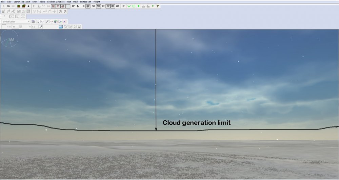Open the Draw menu
The image size is (339, 180).
(35, 1)
